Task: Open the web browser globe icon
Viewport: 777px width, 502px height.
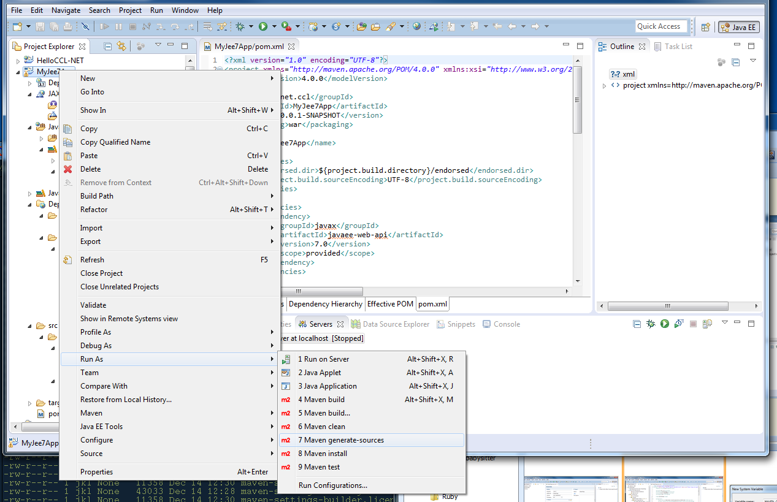Action: click(x=417, y=26)
